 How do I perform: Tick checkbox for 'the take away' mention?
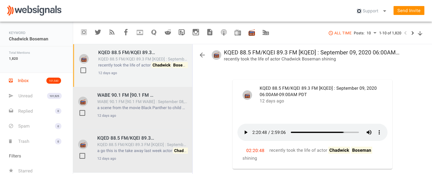[x=82, y=156]
